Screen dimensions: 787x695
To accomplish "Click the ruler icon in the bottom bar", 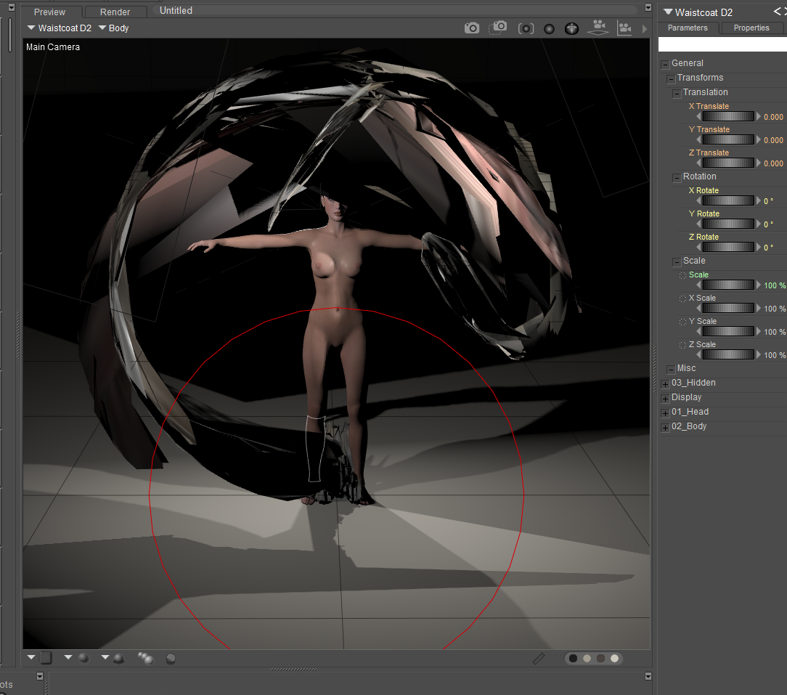I will pos(539,659).
